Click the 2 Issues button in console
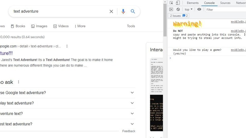Screen dimensions: 246x138 pyautogui.click(x=179, y=16)
